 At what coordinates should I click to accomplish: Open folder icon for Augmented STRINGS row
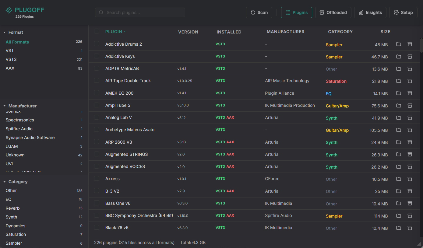tap(398, 154)
